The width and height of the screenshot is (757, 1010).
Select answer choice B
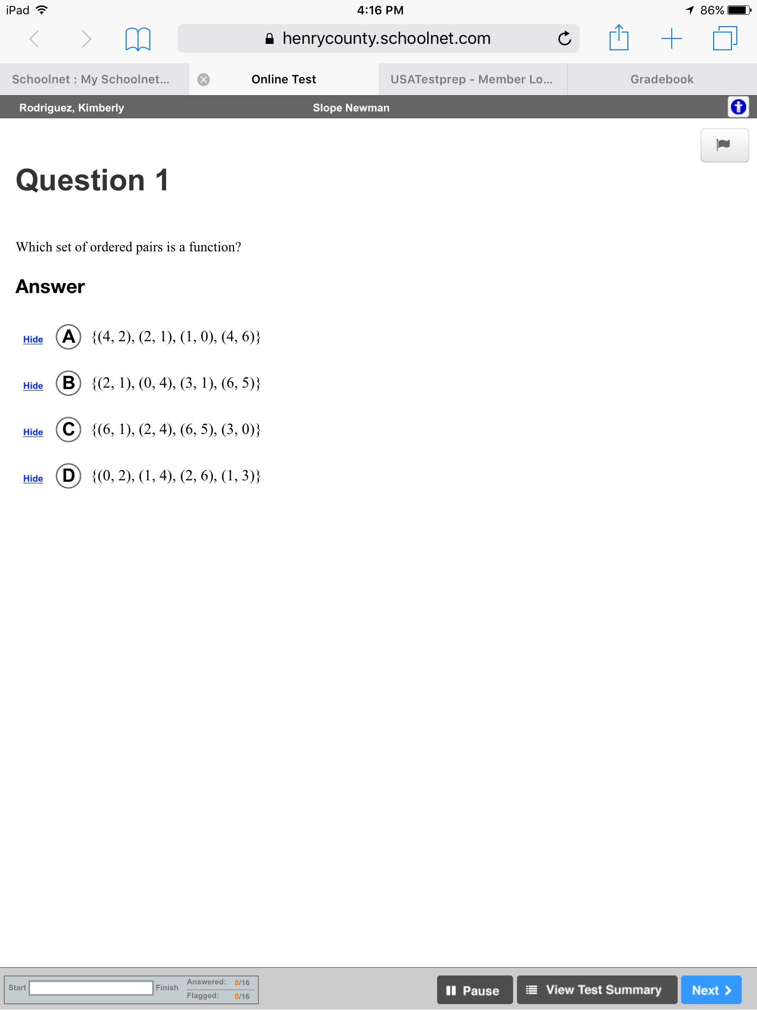click(69, 383)
